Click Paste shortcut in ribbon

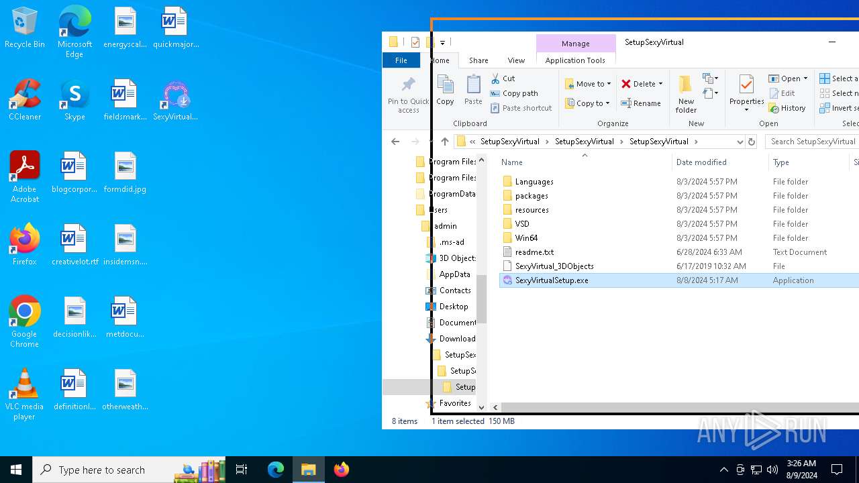click(x=521, y=108)
